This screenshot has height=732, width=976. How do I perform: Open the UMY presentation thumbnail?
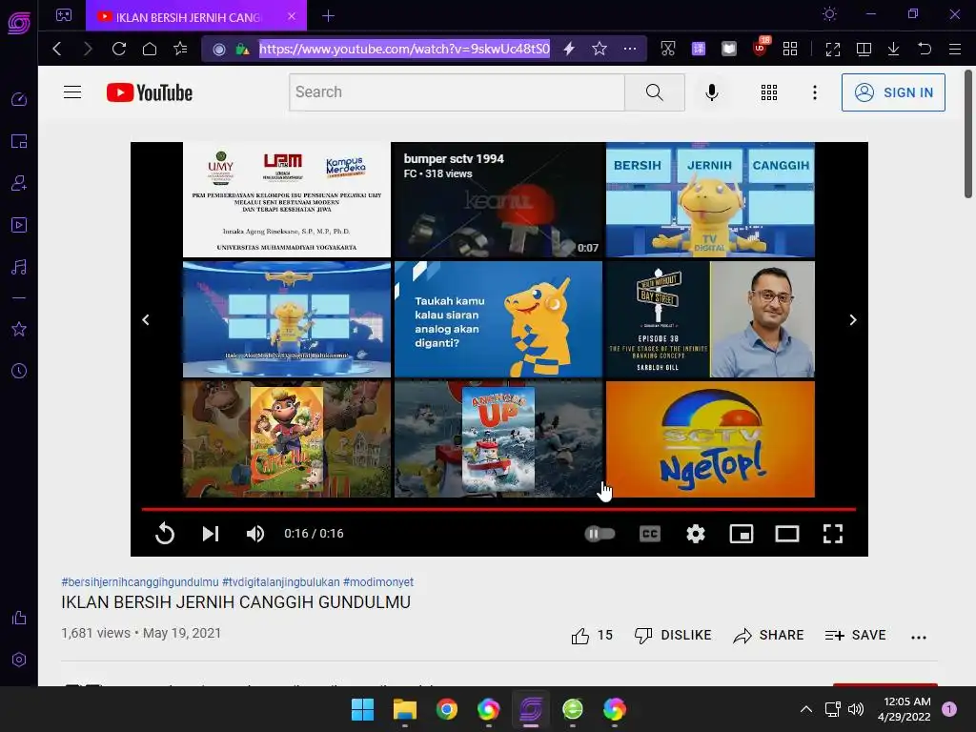click(287, 200)
